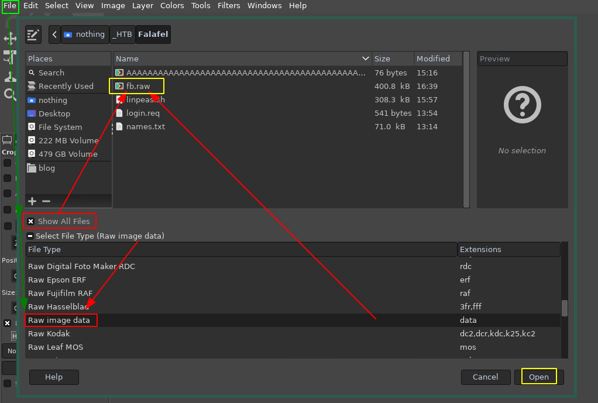Screen dimensions: 598x403
Task: Open the File menu
Action: pos(10,6)
